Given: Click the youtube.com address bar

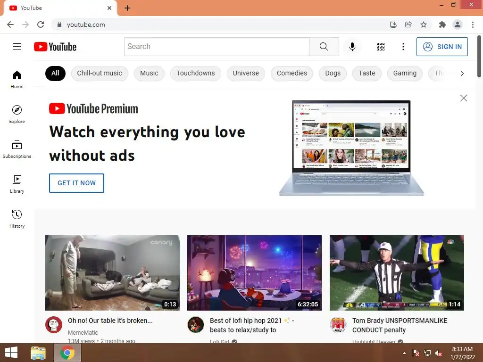Looking at the screenshot, I should click(x=222, y=25).
